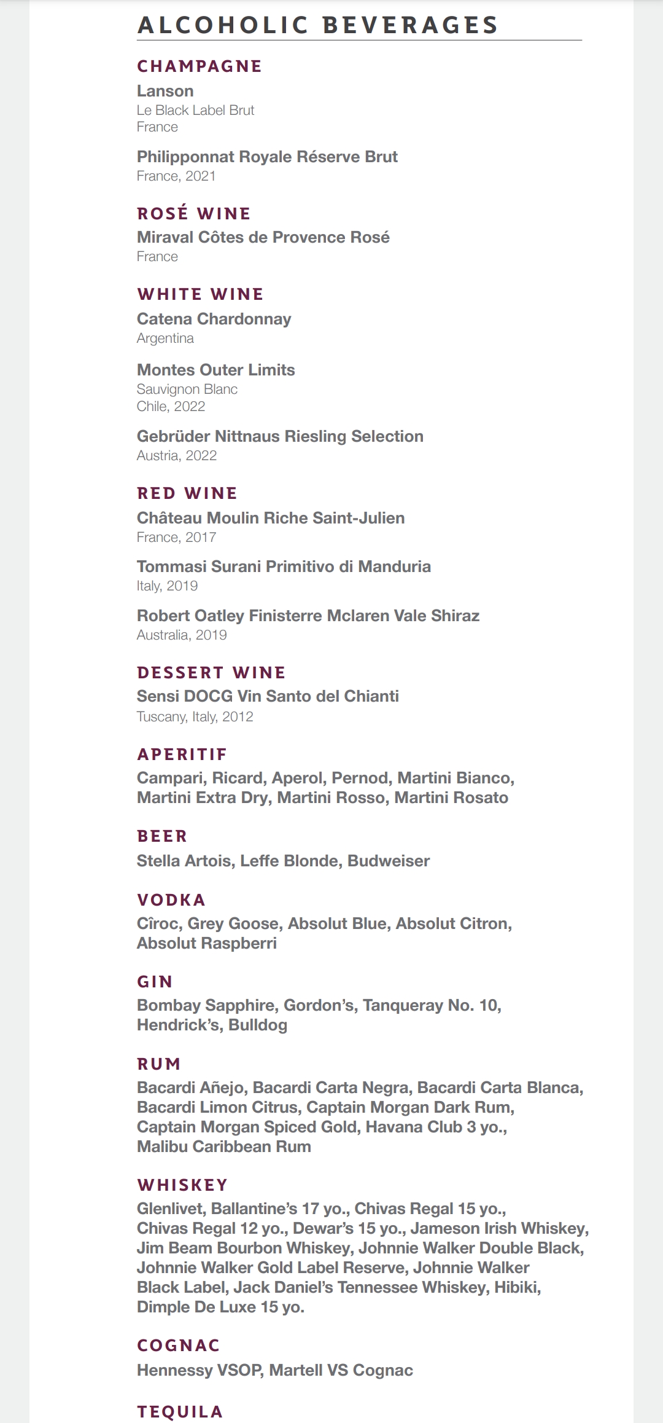Click the APERITIF section heading
663x1423 pixels.
(x=182, y=755)
